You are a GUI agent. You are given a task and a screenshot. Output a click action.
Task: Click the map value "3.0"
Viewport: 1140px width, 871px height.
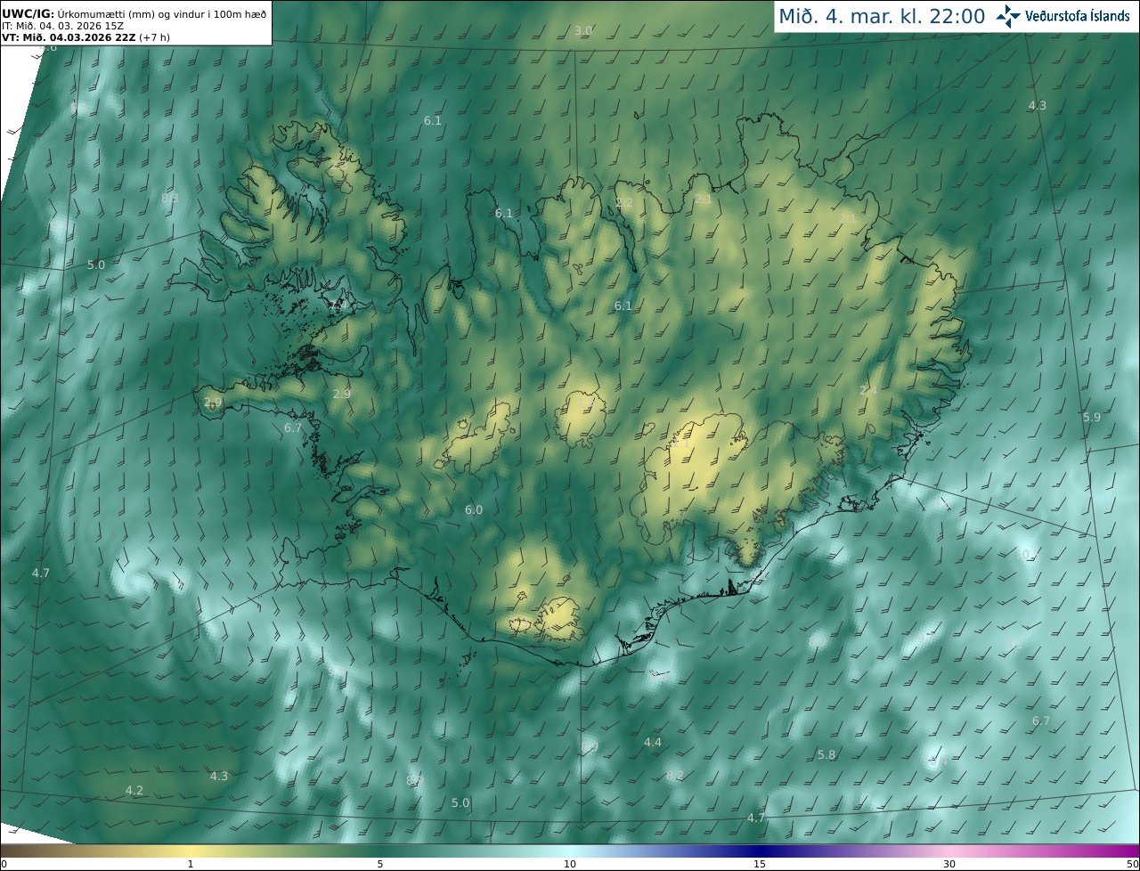(x=582, y=30)
